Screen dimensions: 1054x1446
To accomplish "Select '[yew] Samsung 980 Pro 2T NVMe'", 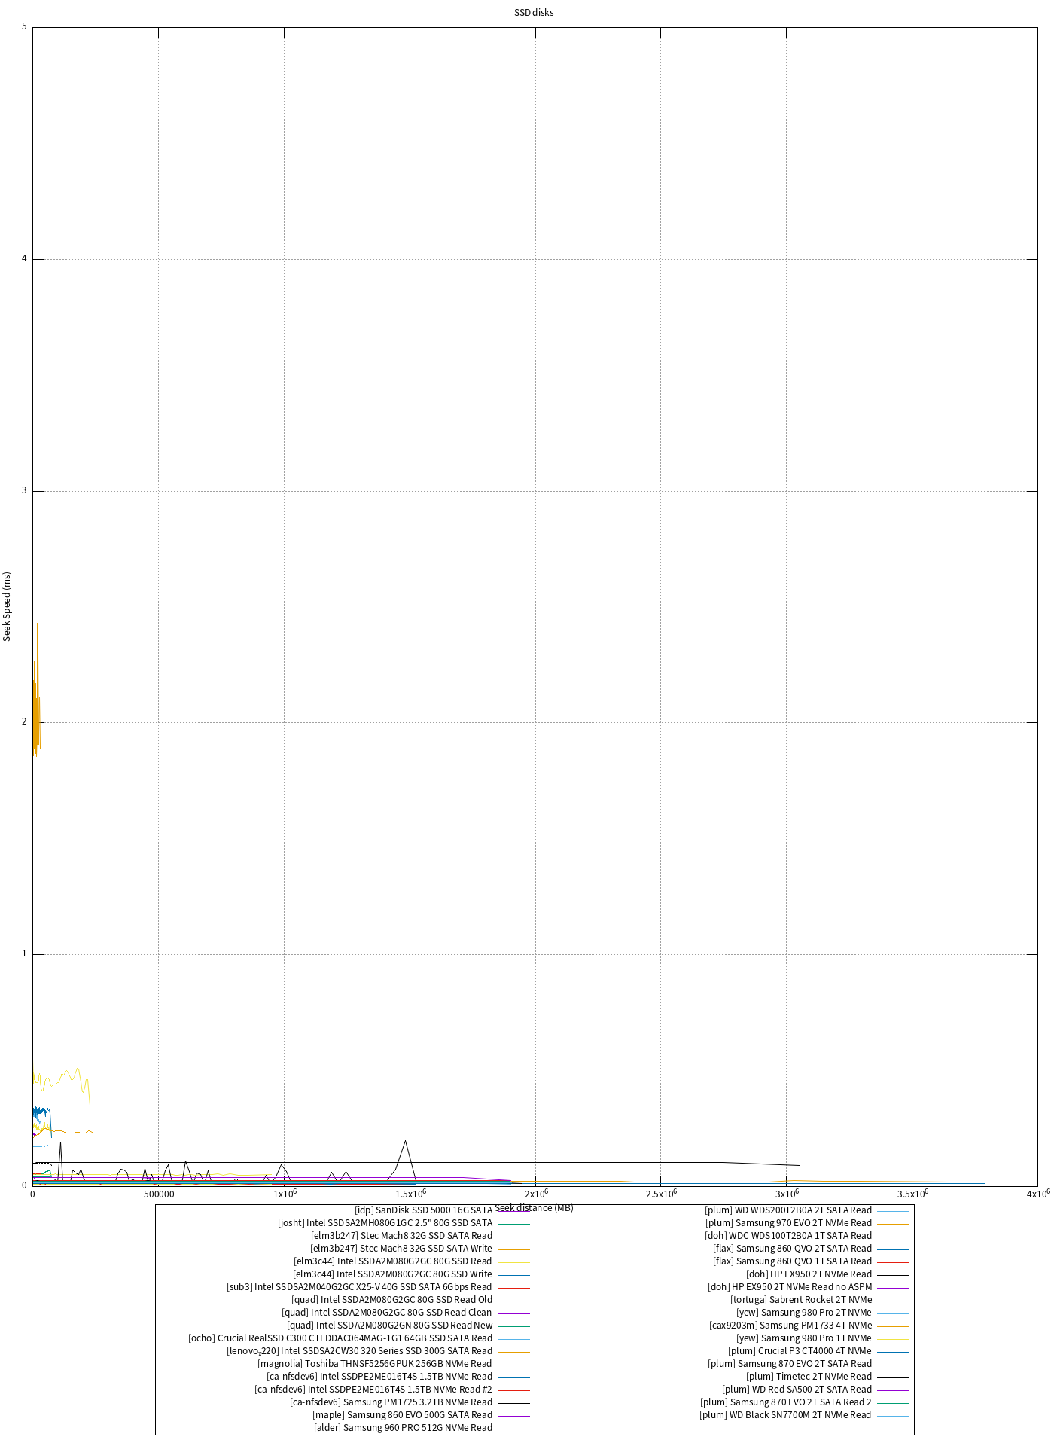I will [x=804, y=1313].
